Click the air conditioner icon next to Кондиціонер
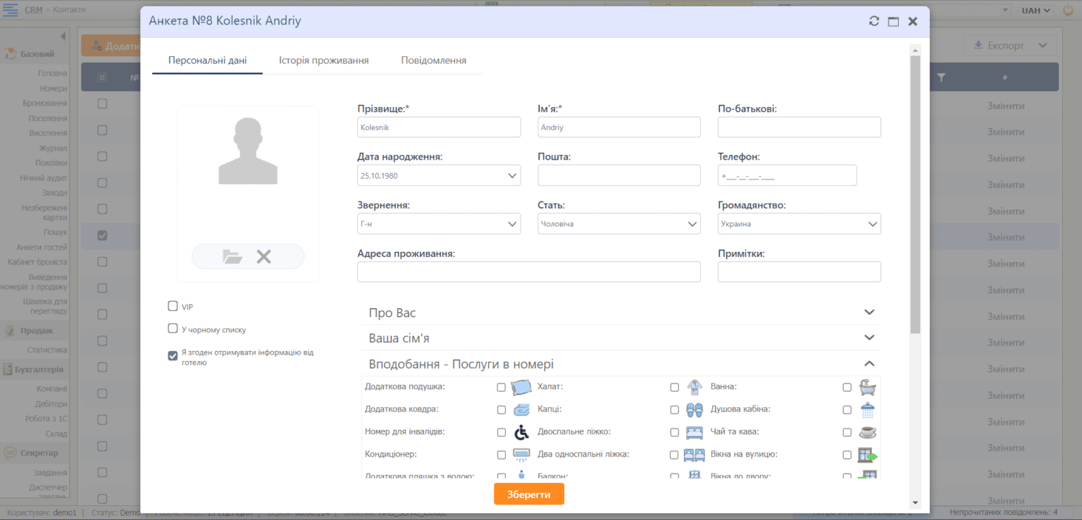The height and width of the screenshot is (520, 1082). [521, 455]
